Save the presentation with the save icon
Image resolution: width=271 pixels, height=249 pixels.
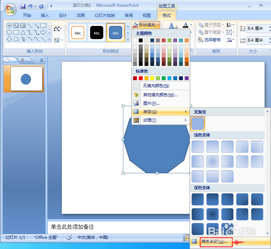click(x=23, y=6)
